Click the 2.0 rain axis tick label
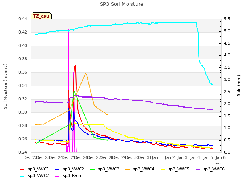Screen dimensions: 244x183 [x=227, y=104]
